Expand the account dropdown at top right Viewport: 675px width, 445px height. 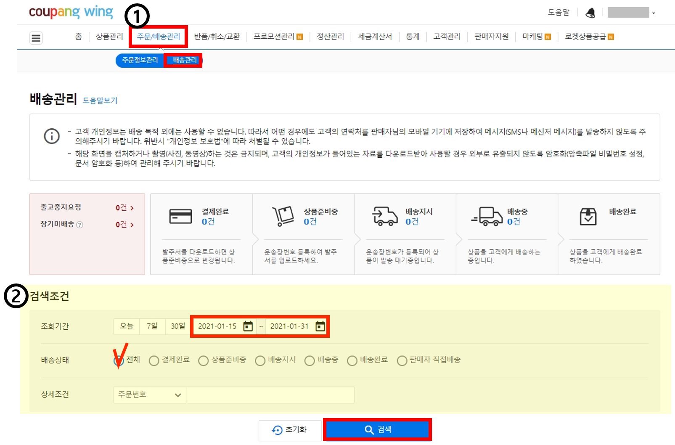click(x=654, y=13)
